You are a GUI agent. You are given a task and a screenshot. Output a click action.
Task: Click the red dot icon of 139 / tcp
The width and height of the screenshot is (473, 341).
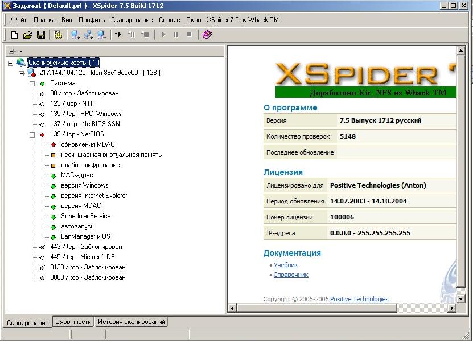(42, 135)
